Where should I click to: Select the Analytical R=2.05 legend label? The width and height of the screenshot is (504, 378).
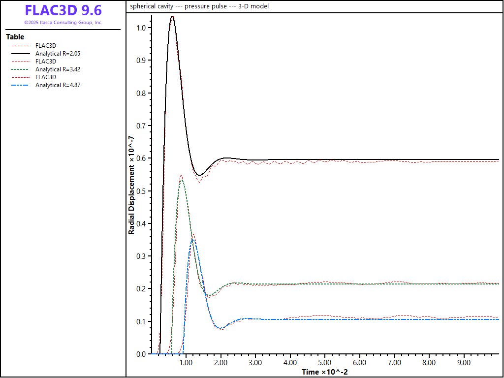pos(58,53)
